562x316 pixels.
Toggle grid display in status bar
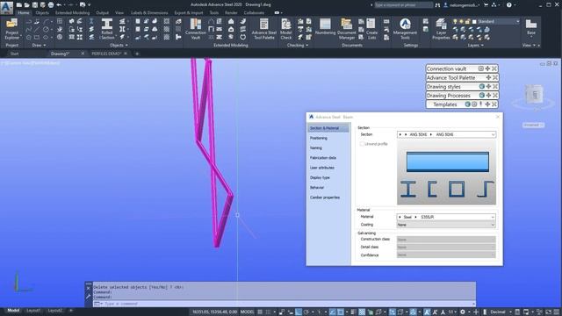coord(260,312)
